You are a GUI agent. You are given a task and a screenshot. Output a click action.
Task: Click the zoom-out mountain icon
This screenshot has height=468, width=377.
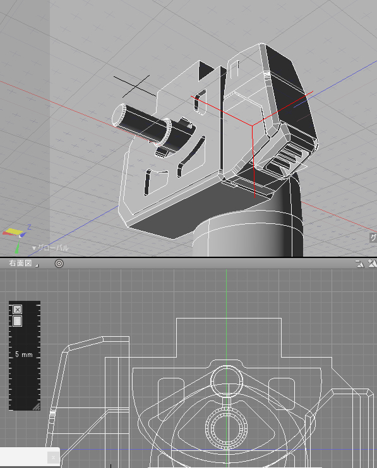(x=360, y=264)
